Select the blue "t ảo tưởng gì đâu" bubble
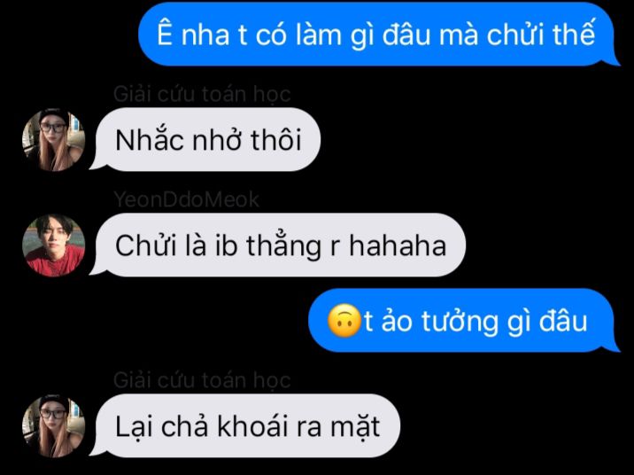The height and width of the screenshot is (475, 634). (x=464, y=321)
